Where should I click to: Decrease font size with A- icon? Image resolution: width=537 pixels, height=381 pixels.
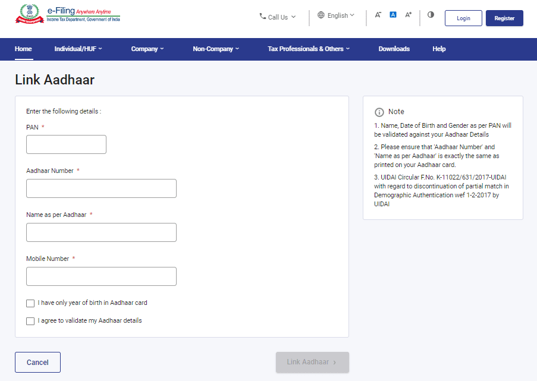[x=378, y=15]
